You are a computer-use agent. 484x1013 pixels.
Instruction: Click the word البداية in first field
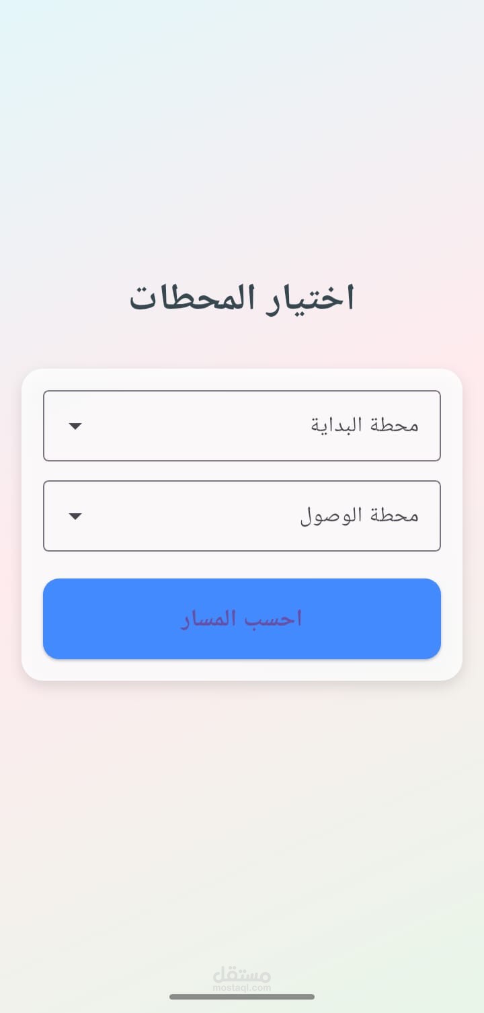click(x=336, y=425)
